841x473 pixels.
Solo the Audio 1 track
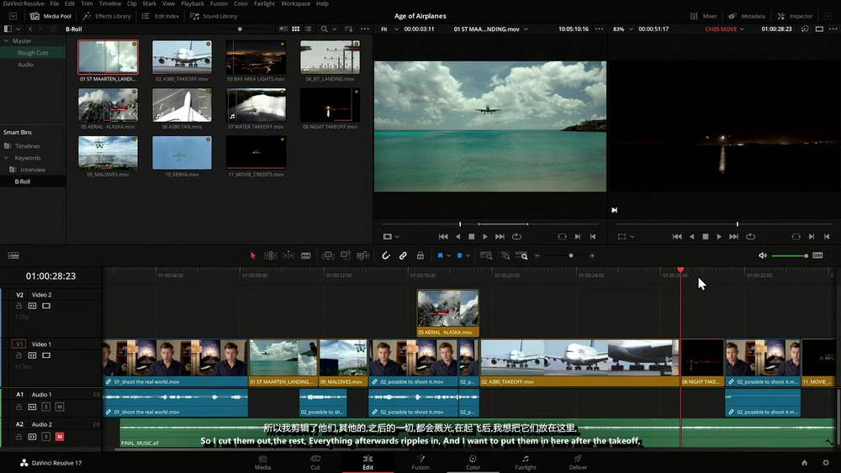(x=46, y=407)
